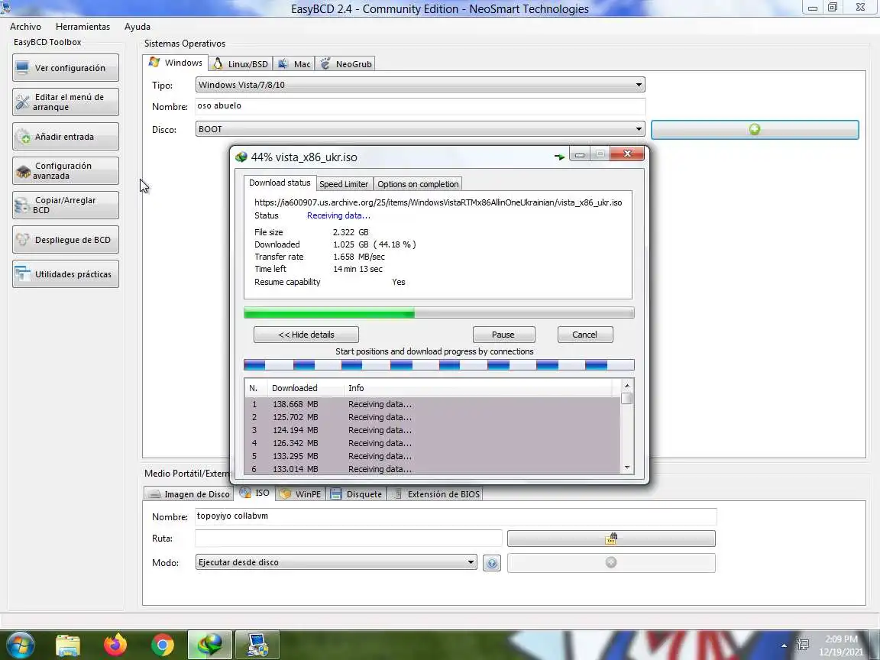Select connection row 4 with 126.342 MB

[432, 443]
